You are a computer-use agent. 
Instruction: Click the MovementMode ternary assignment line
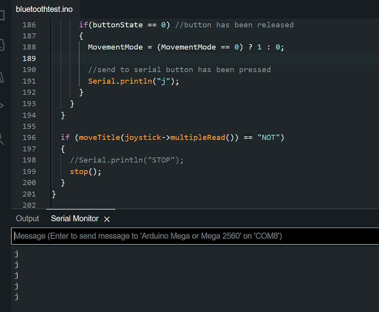click(186, 47)
